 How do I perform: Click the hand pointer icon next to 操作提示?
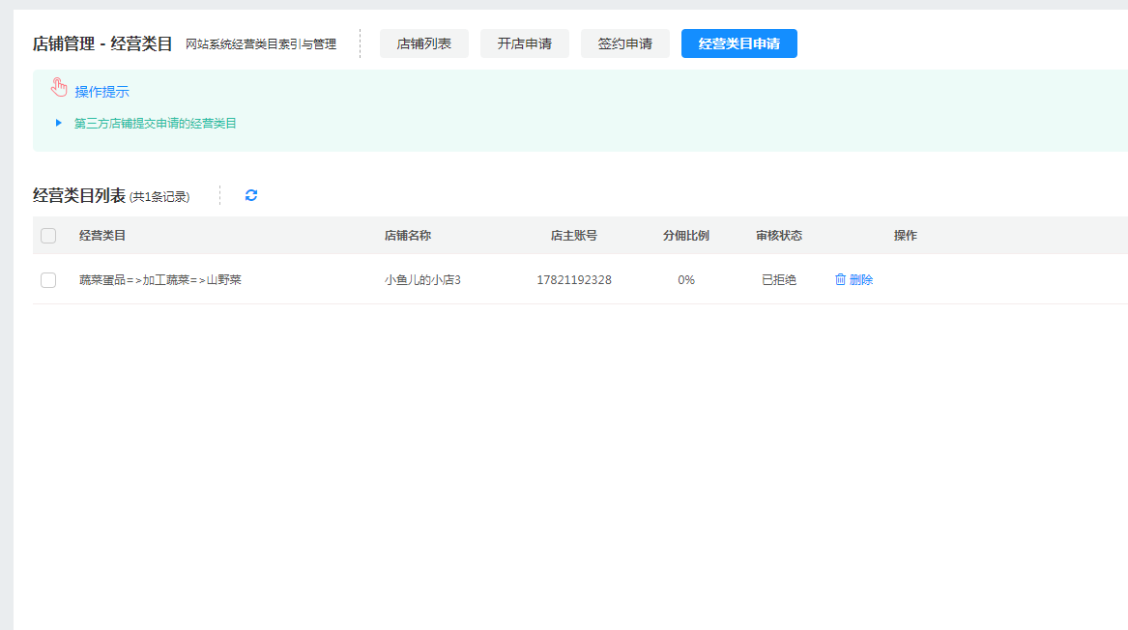coord(60,89)
